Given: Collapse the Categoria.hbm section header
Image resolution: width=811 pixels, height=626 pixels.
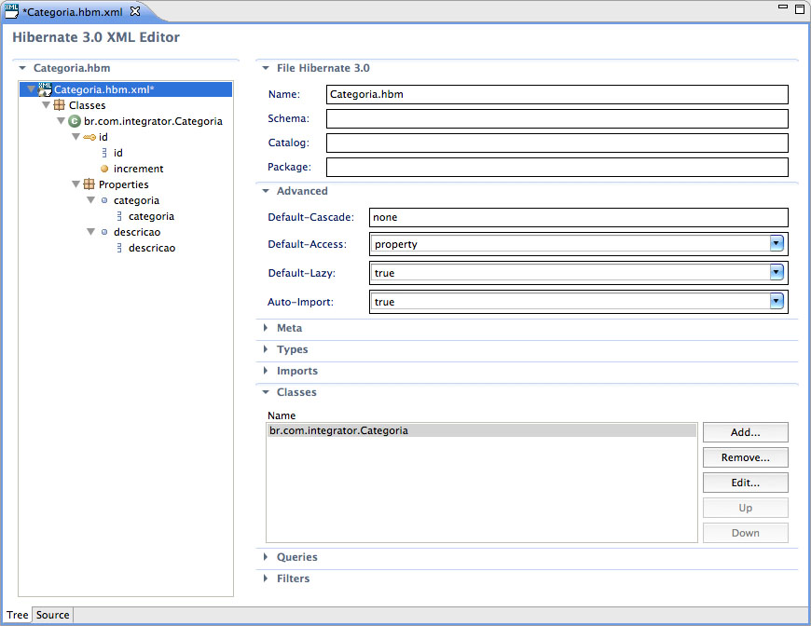Looking at the screenshot, I should (x=22, y=68).
